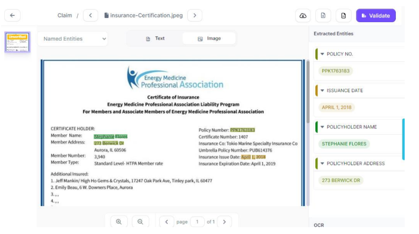Collapse the POLICYHOLDER NAME entity section

click(322, 127)
